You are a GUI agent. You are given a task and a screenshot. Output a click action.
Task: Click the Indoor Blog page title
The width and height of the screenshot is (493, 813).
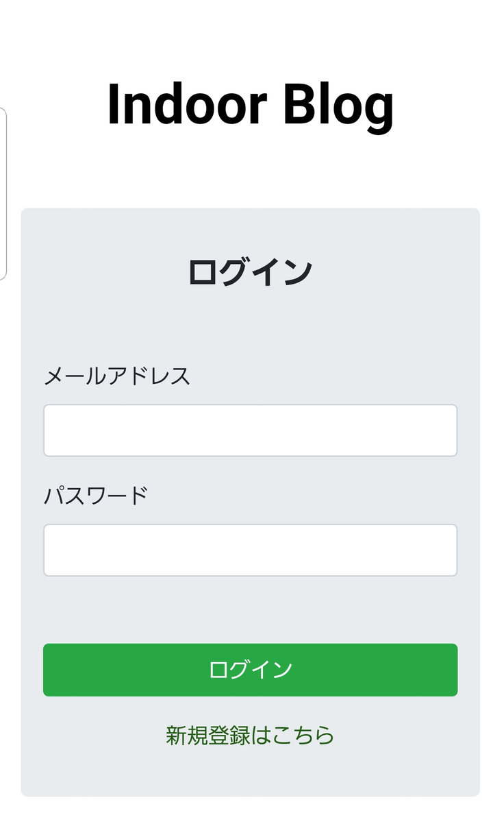250,105
